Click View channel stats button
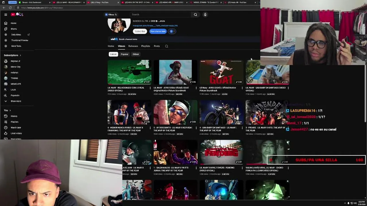Screen dimensions: 367x206 158,31
